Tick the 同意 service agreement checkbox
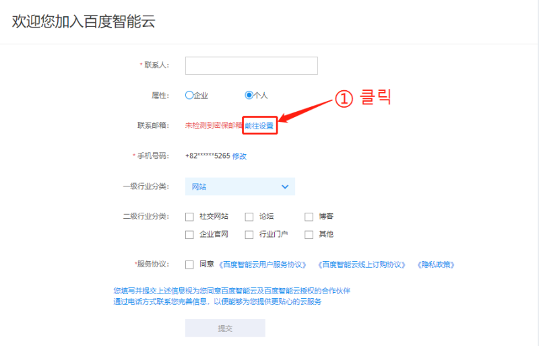Screen dimensions: 539x346 point(189,265)
